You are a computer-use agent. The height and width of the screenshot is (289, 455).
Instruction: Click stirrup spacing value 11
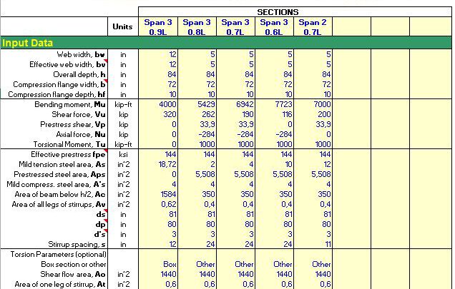tap(328, 245)
